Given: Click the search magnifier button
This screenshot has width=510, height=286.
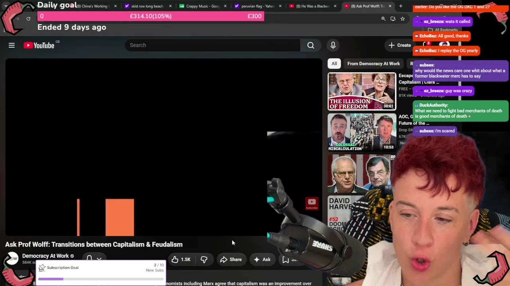Looking at the screenshot, I should pos(311,45).
